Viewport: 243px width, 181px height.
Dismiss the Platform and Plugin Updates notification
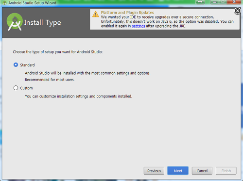tap(238, 11)
